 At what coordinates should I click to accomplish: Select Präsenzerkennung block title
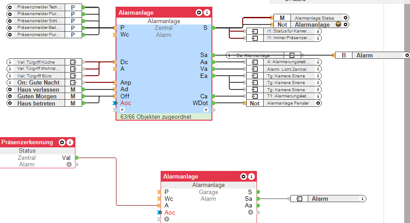click(27, 142)
